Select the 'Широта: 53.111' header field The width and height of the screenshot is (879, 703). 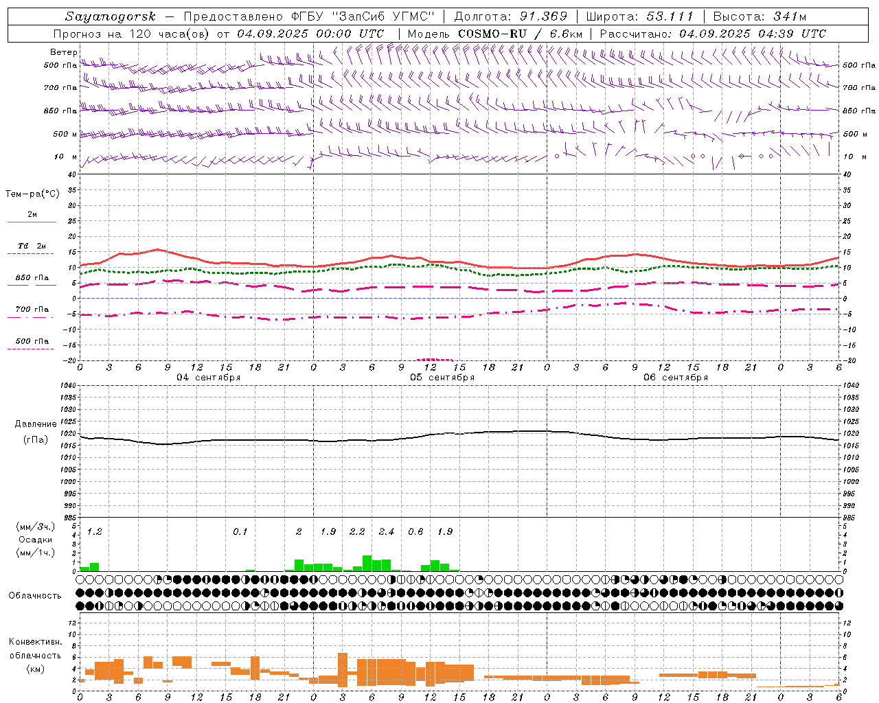pos(639,16)
